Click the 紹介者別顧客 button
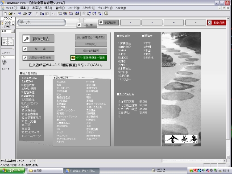The height and width of the screenshot is (174, 232). 91,51
